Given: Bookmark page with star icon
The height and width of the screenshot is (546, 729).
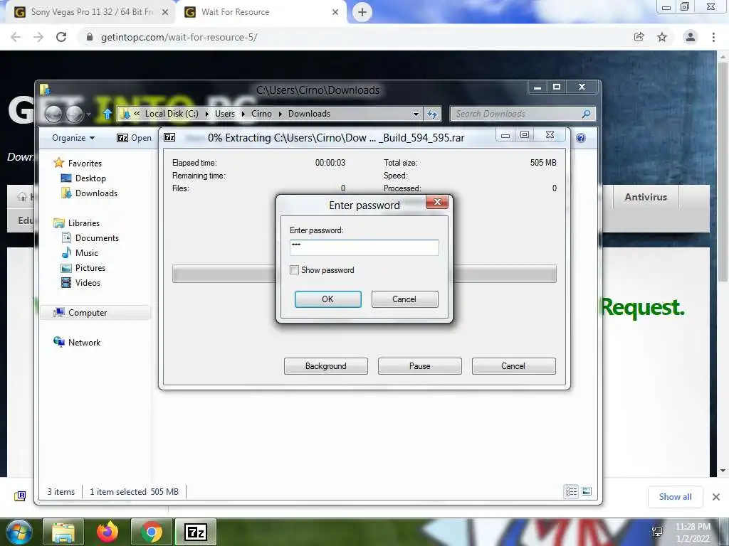Looking at the screenshot, I should pos(662,37).
